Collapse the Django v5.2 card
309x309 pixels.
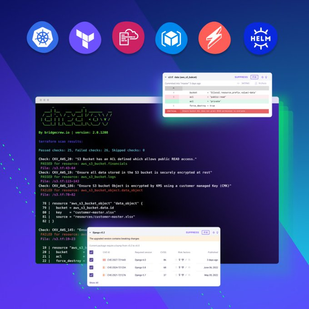(x=90, y=233)
